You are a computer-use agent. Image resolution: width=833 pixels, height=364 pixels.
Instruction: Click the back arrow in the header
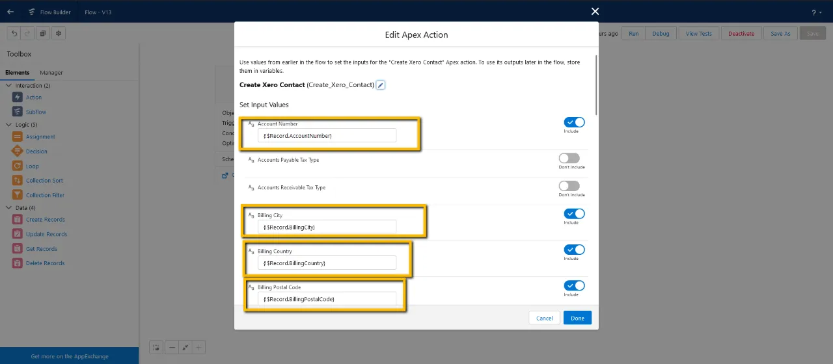coord(10,12)
